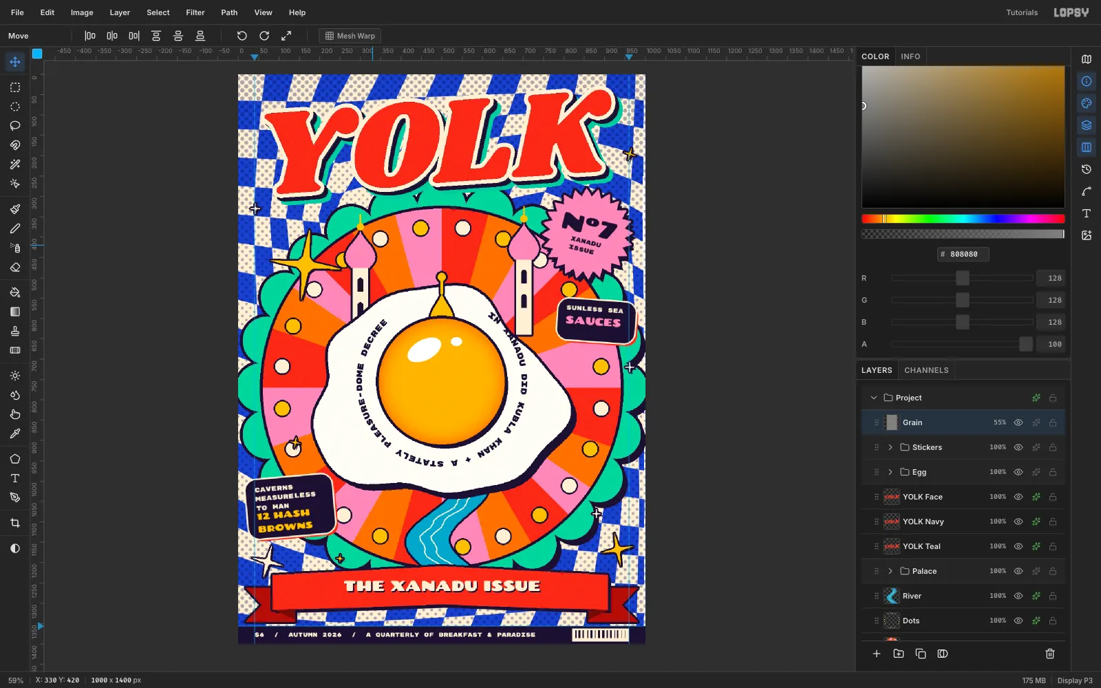The height and width of the screenshot is (688, 1101).
Task: Click the Help menu
Action: (x=297, y=12)
